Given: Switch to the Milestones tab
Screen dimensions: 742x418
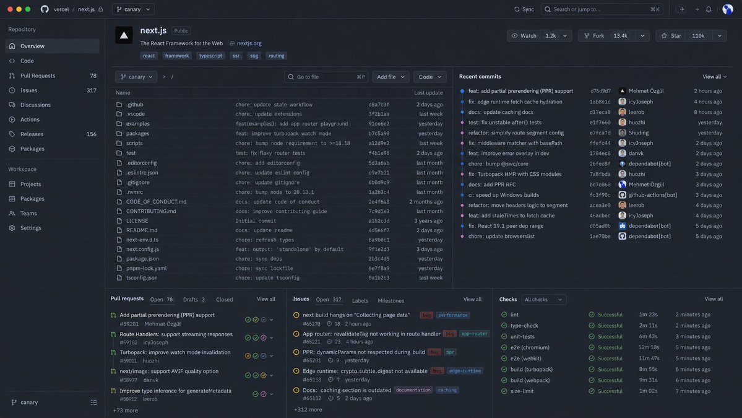Looking at the screenshot, I should (391, 300).
